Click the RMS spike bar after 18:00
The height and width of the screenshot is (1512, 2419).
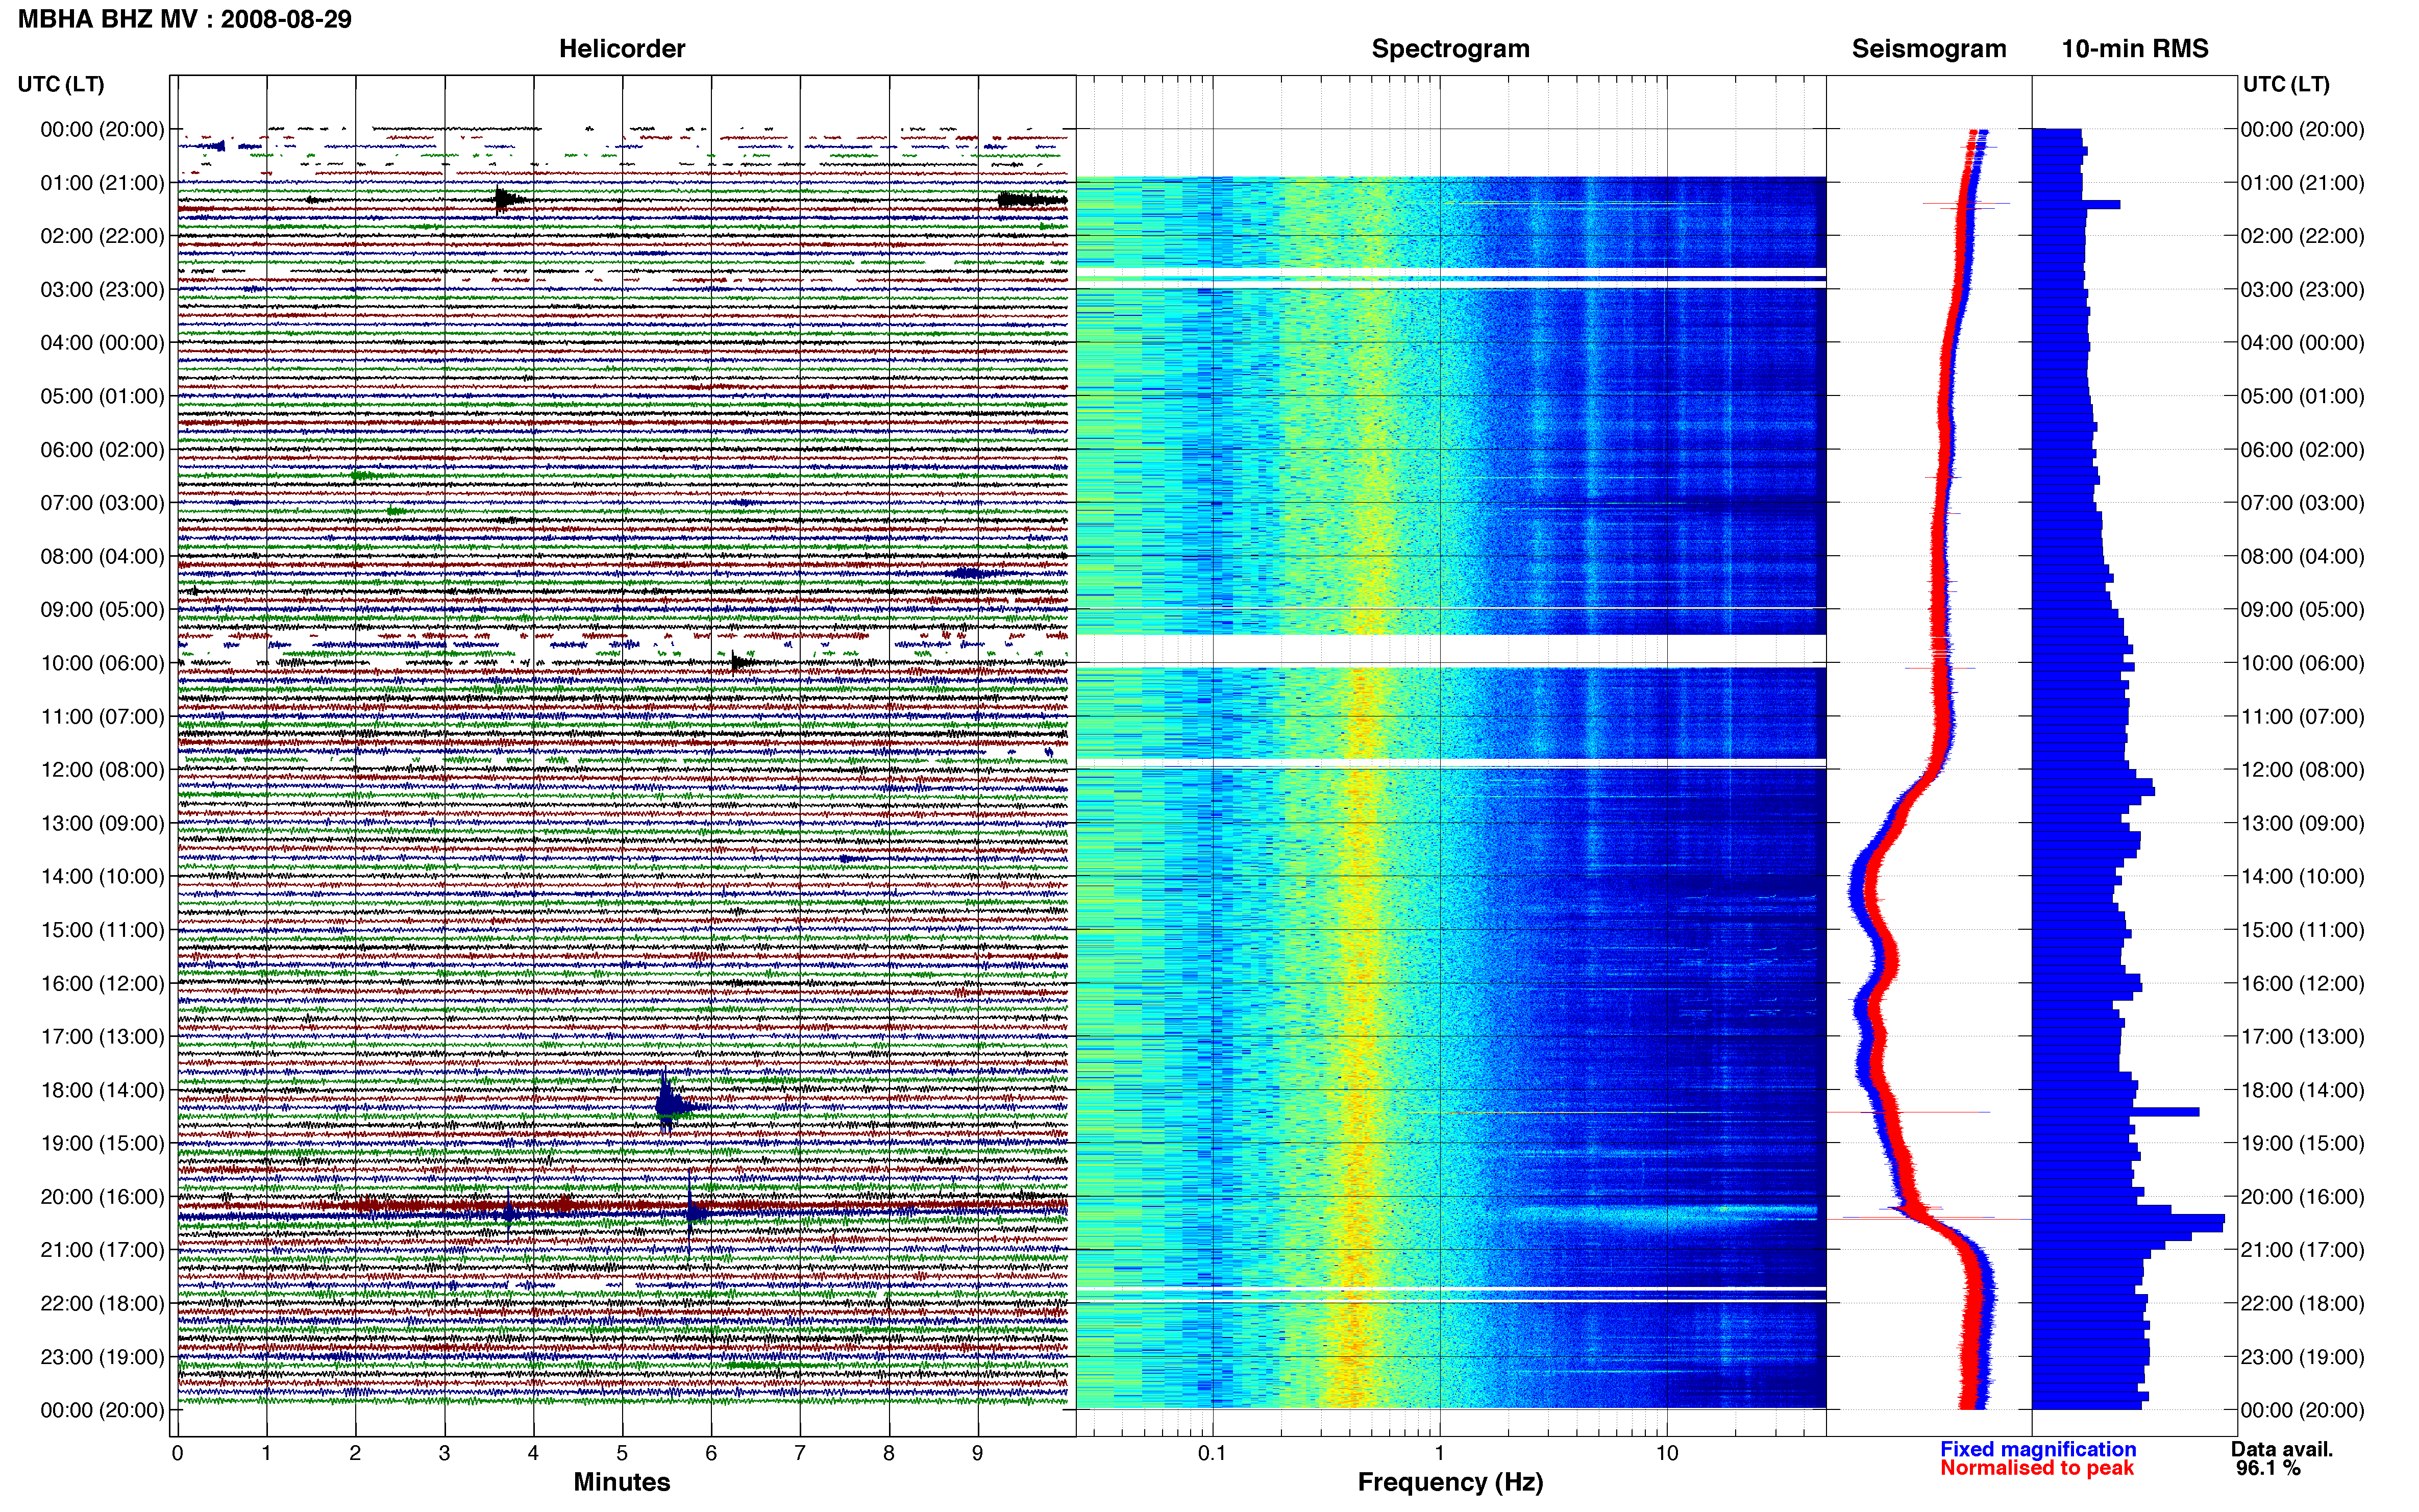2116,1112
